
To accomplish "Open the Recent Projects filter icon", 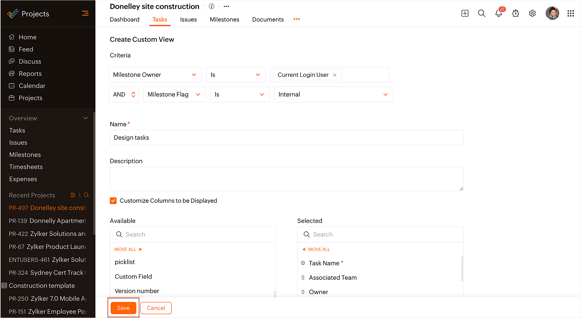I will [73, 195].
